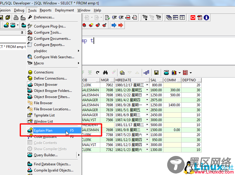Click the red Oracle logo toolbar icon

tap(193, 18)
